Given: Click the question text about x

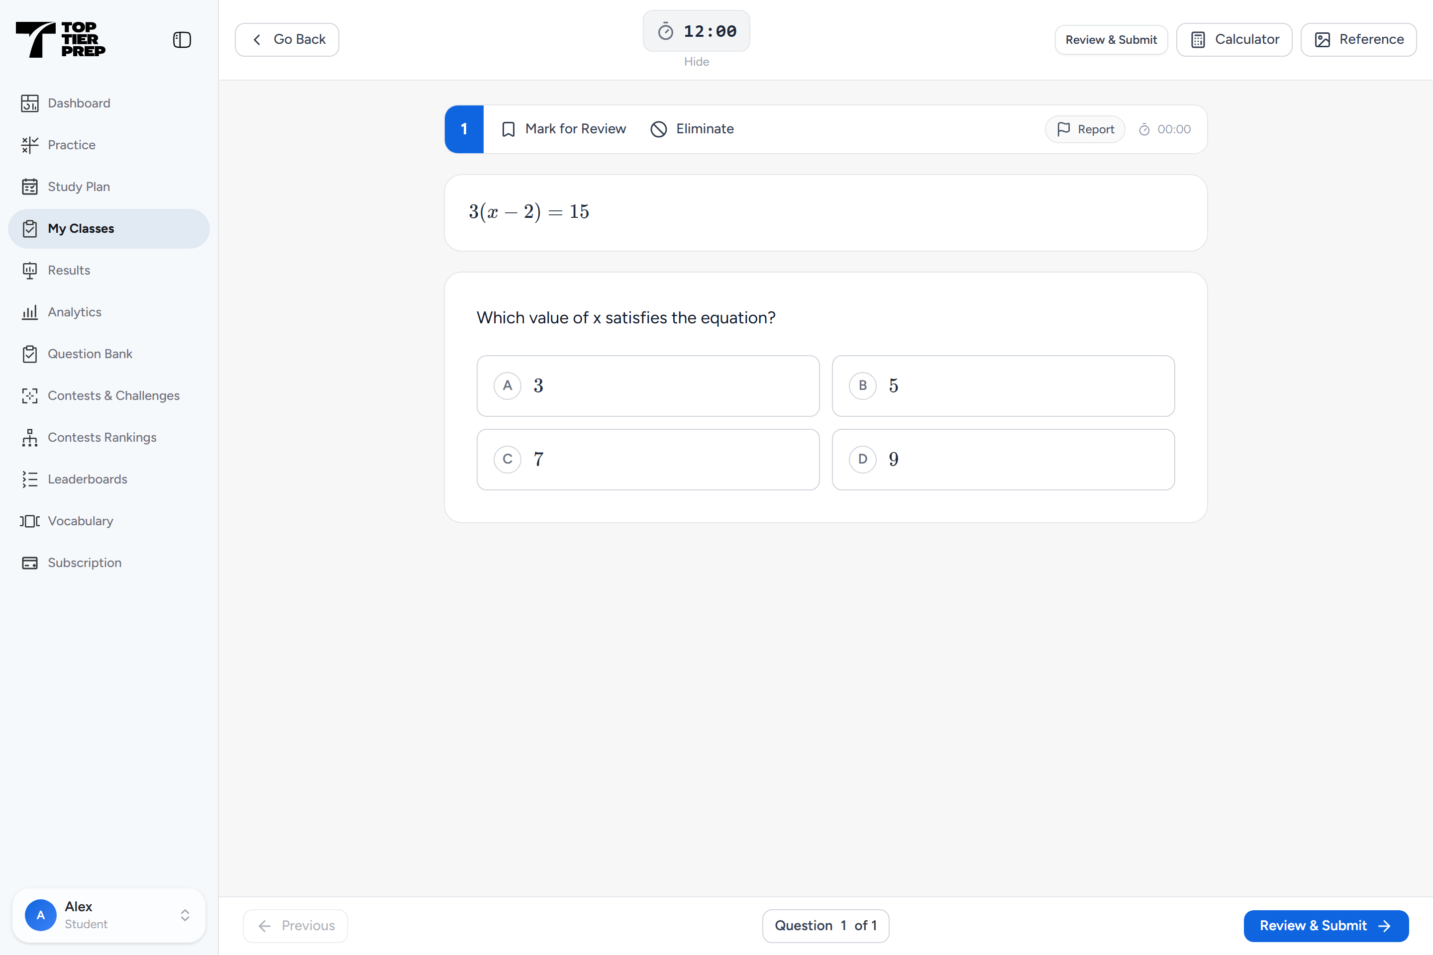Looking at the screenshot, I should click(x=626, y=318).
